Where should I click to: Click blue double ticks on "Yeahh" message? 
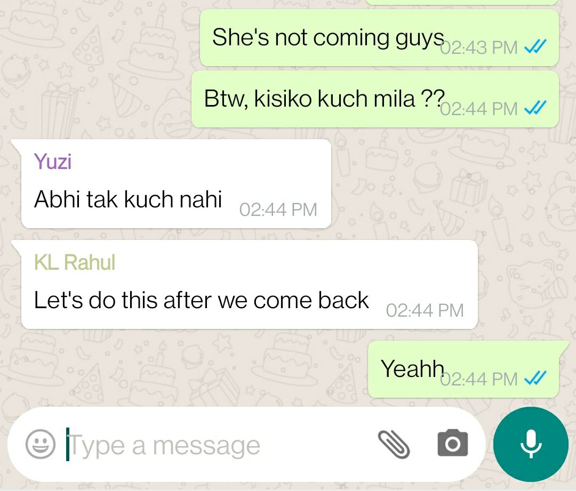535,379
